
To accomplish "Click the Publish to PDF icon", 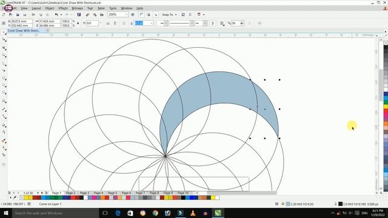I will pyautogui.click(x=102, y=15).
